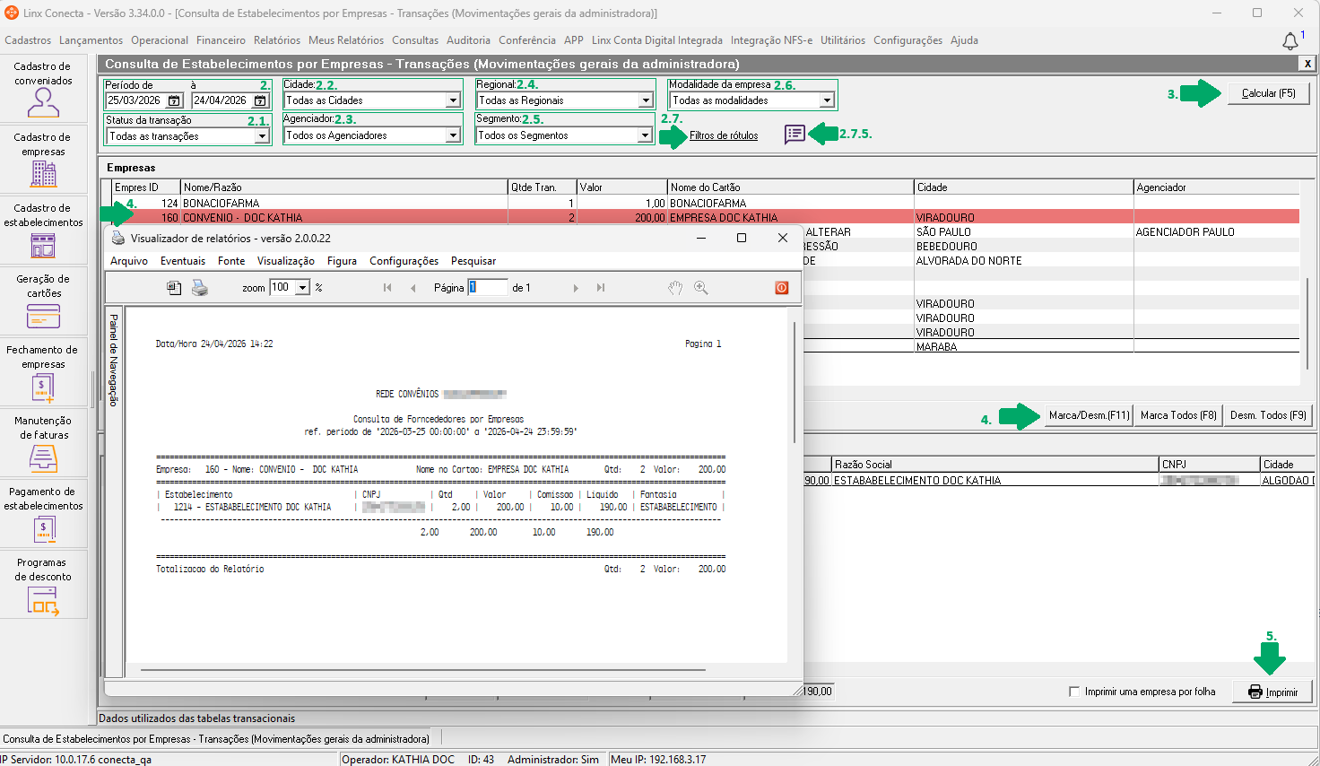Open the Modalidade da empresa dropdown

826,100
